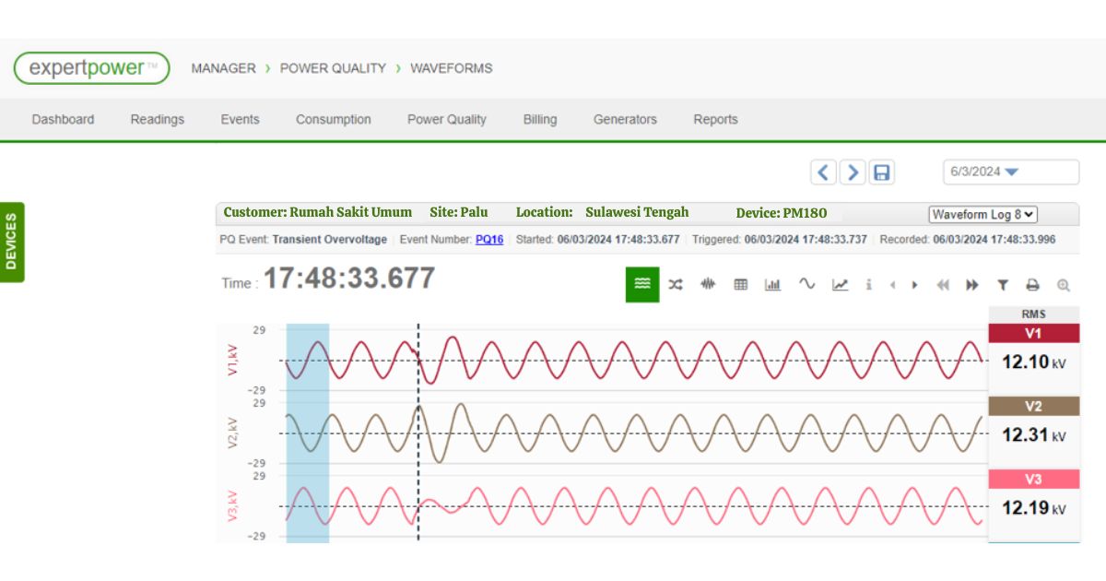Open the Power Quality menu tab
Viewport: 1106px width, 581px height.
tap(446, 119)
